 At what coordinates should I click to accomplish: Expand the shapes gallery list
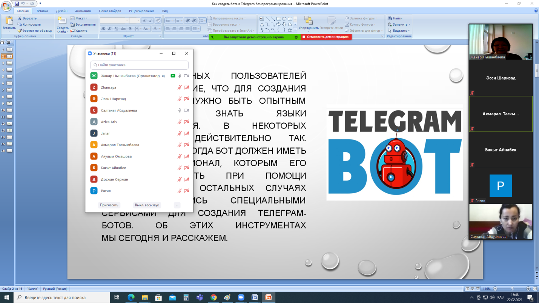point(295,30)
